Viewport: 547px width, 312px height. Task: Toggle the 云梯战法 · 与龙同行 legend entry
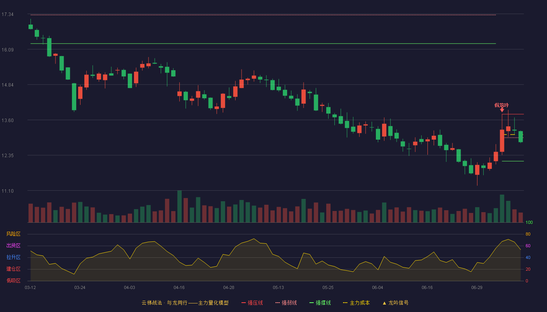click(185, 303)
